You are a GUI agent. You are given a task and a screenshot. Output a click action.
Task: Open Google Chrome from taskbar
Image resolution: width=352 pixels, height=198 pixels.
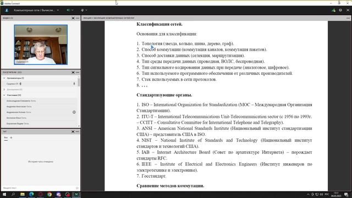point(50,194)
